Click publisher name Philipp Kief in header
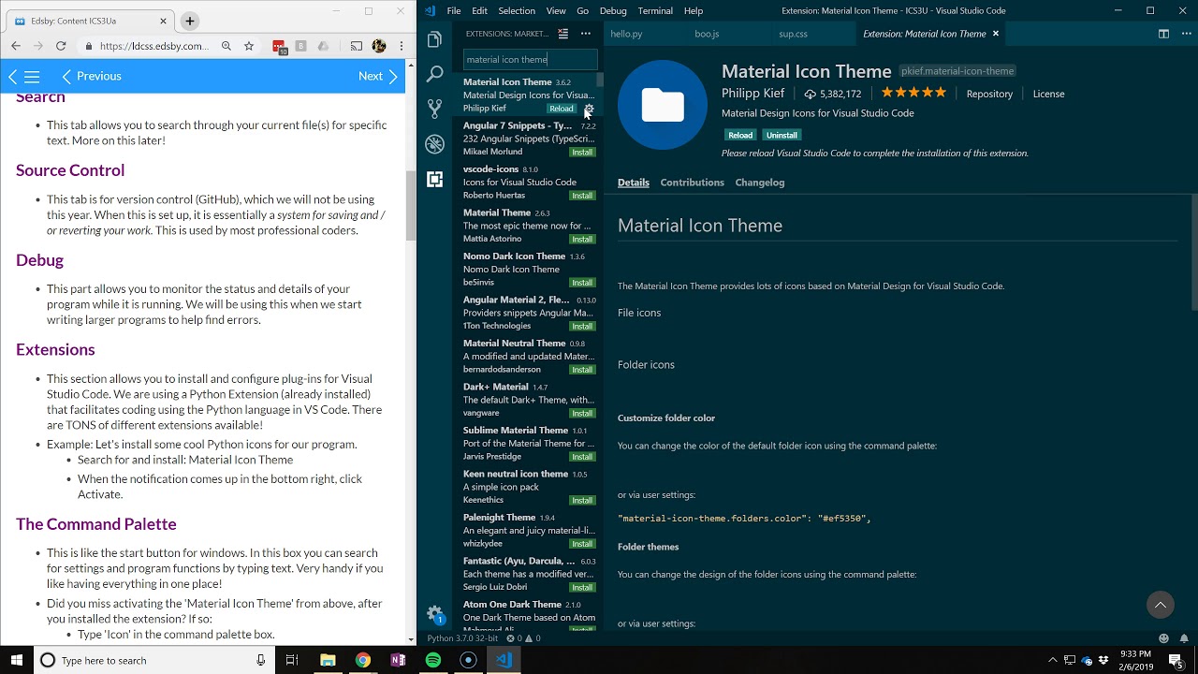The height and width of the screenshot is (674, 1198). (x=752, y=94)
